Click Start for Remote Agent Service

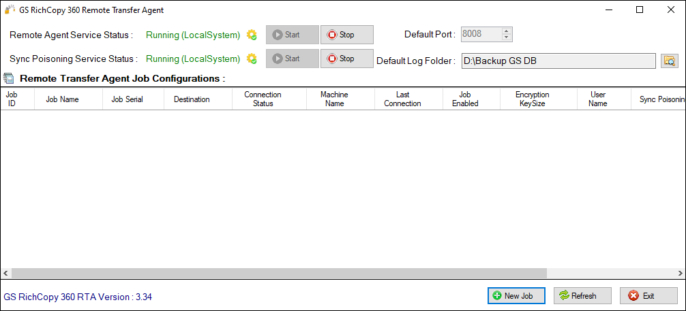[293, 35]
